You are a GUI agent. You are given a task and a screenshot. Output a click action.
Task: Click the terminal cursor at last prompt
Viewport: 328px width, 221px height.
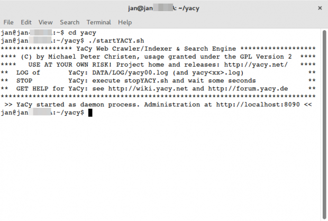point(90,113)
